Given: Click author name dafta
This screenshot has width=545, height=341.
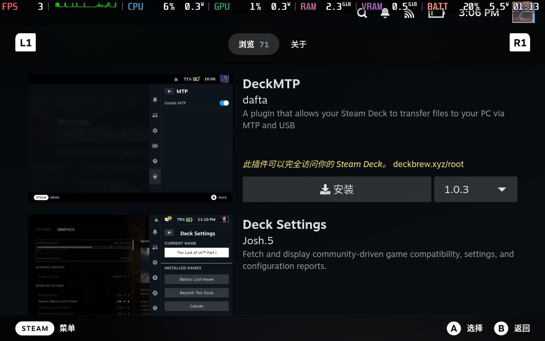Looking at the screenshot, I should coord(255,100).
